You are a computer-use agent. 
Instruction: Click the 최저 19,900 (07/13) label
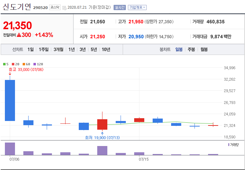(x=102, y=138)
